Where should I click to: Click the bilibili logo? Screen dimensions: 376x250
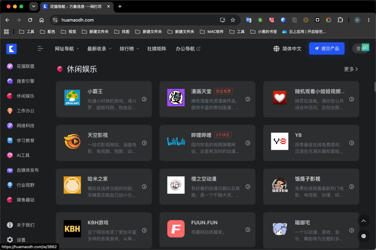point(176,141)
